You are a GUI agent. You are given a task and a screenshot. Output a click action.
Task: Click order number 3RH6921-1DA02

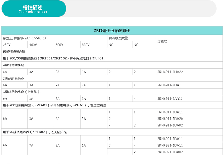coord(170,152)
